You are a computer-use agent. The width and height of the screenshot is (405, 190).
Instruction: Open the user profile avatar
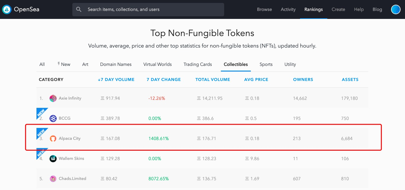coord(396,9)
